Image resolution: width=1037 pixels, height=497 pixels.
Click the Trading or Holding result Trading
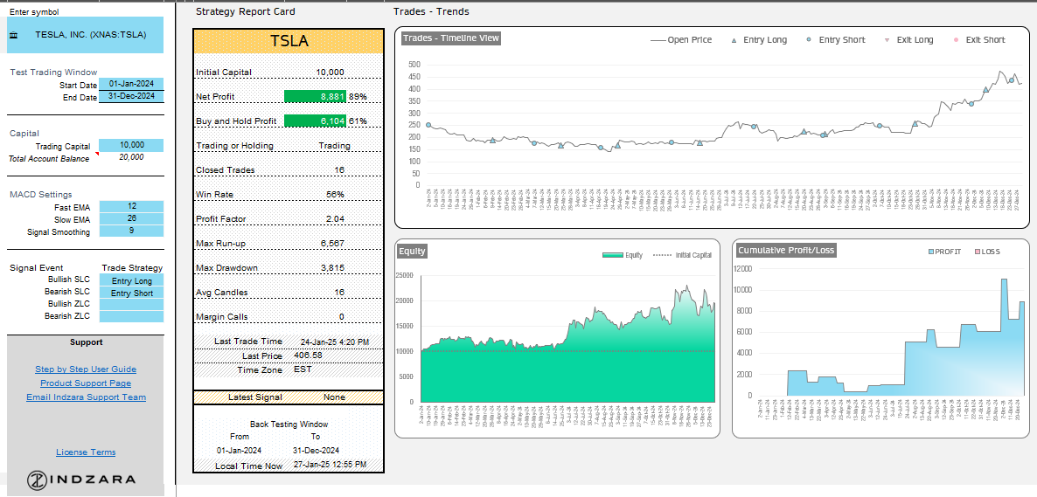pyautogui.click(x=335, y=145)
